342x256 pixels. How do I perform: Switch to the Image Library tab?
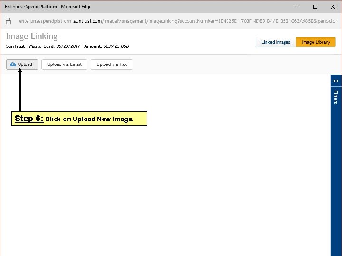315,42
